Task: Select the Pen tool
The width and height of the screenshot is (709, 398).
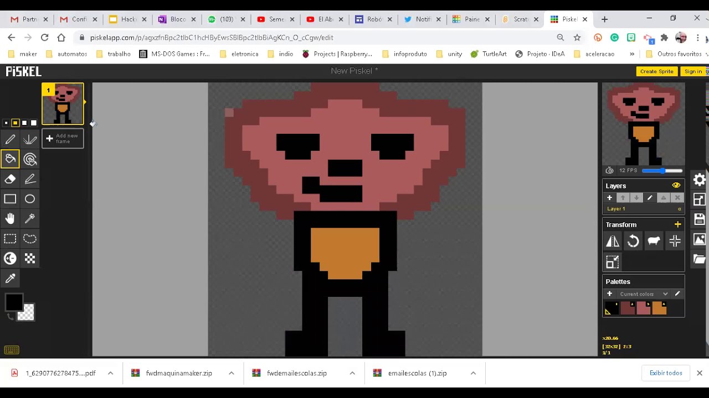Action: coord(10,139)
